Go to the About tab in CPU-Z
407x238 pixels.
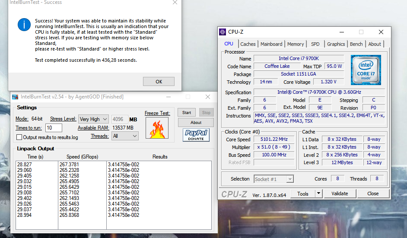pyautogui.click(x=375, y=44)
